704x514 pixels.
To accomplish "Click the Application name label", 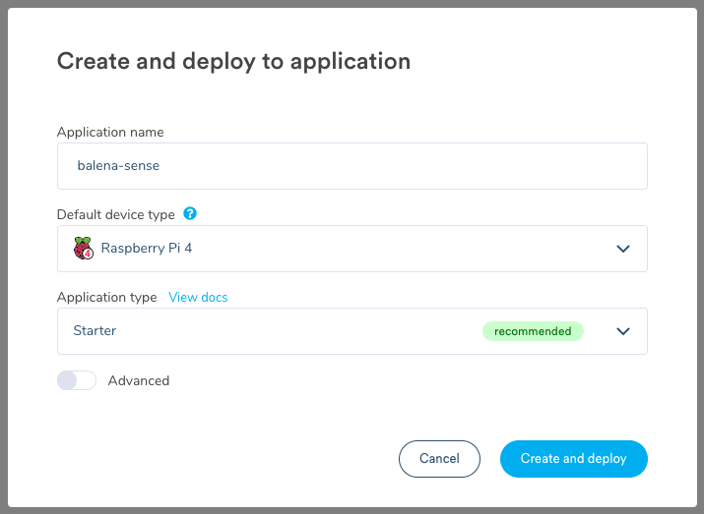I will pos(110,132).
